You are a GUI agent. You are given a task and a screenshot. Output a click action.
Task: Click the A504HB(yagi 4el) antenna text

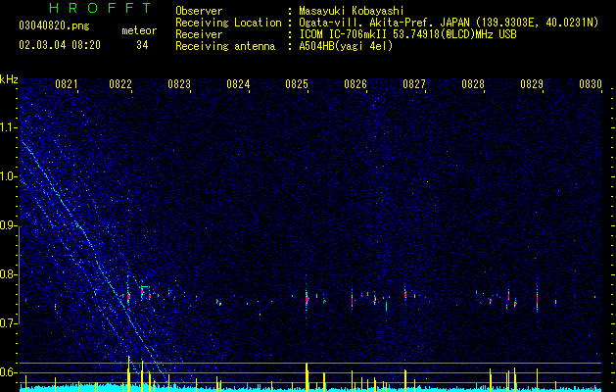346,47
